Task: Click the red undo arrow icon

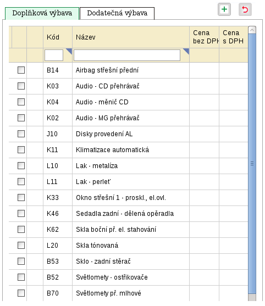Action: [x=245, y=9]
